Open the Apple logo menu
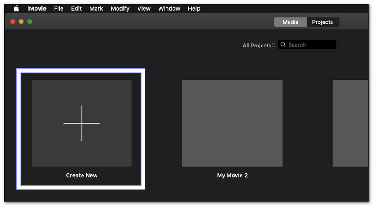This screenshot has height=206, width=373. [x=16, y=8]
